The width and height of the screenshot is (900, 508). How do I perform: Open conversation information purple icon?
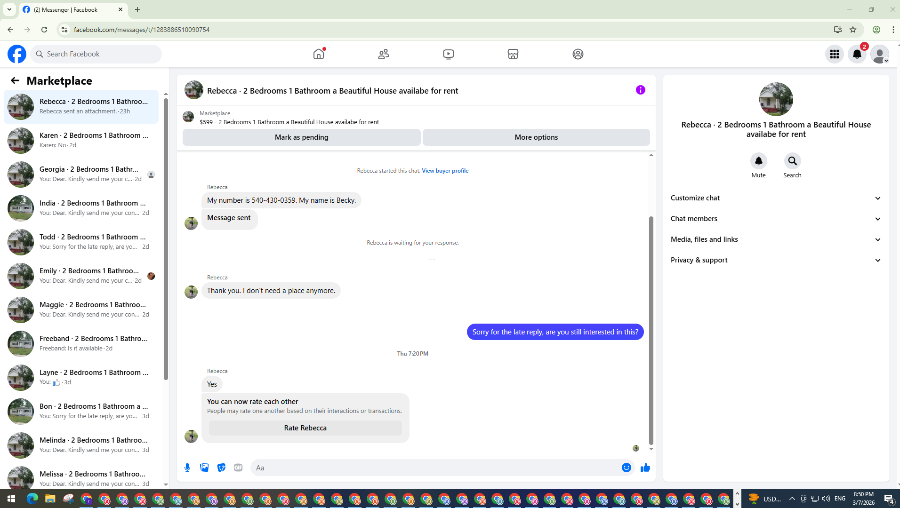click(641, 90)
